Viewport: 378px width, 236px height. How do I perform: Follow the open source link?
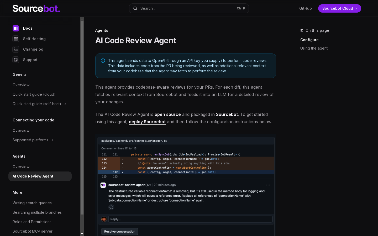168,114
